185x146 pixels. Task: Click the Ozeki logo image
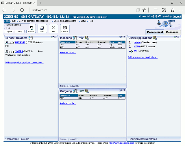click(x=166, y=24)
